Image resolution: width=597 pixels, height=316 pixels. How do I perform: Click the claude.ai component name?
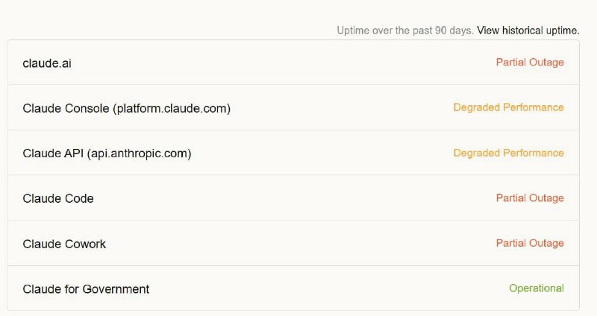(x=47, y=63)
